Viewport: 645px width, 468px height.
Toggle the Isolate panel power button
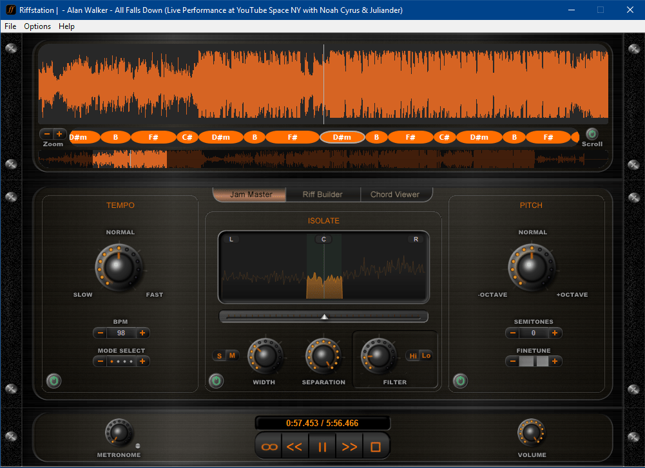(x=216, y=380)
